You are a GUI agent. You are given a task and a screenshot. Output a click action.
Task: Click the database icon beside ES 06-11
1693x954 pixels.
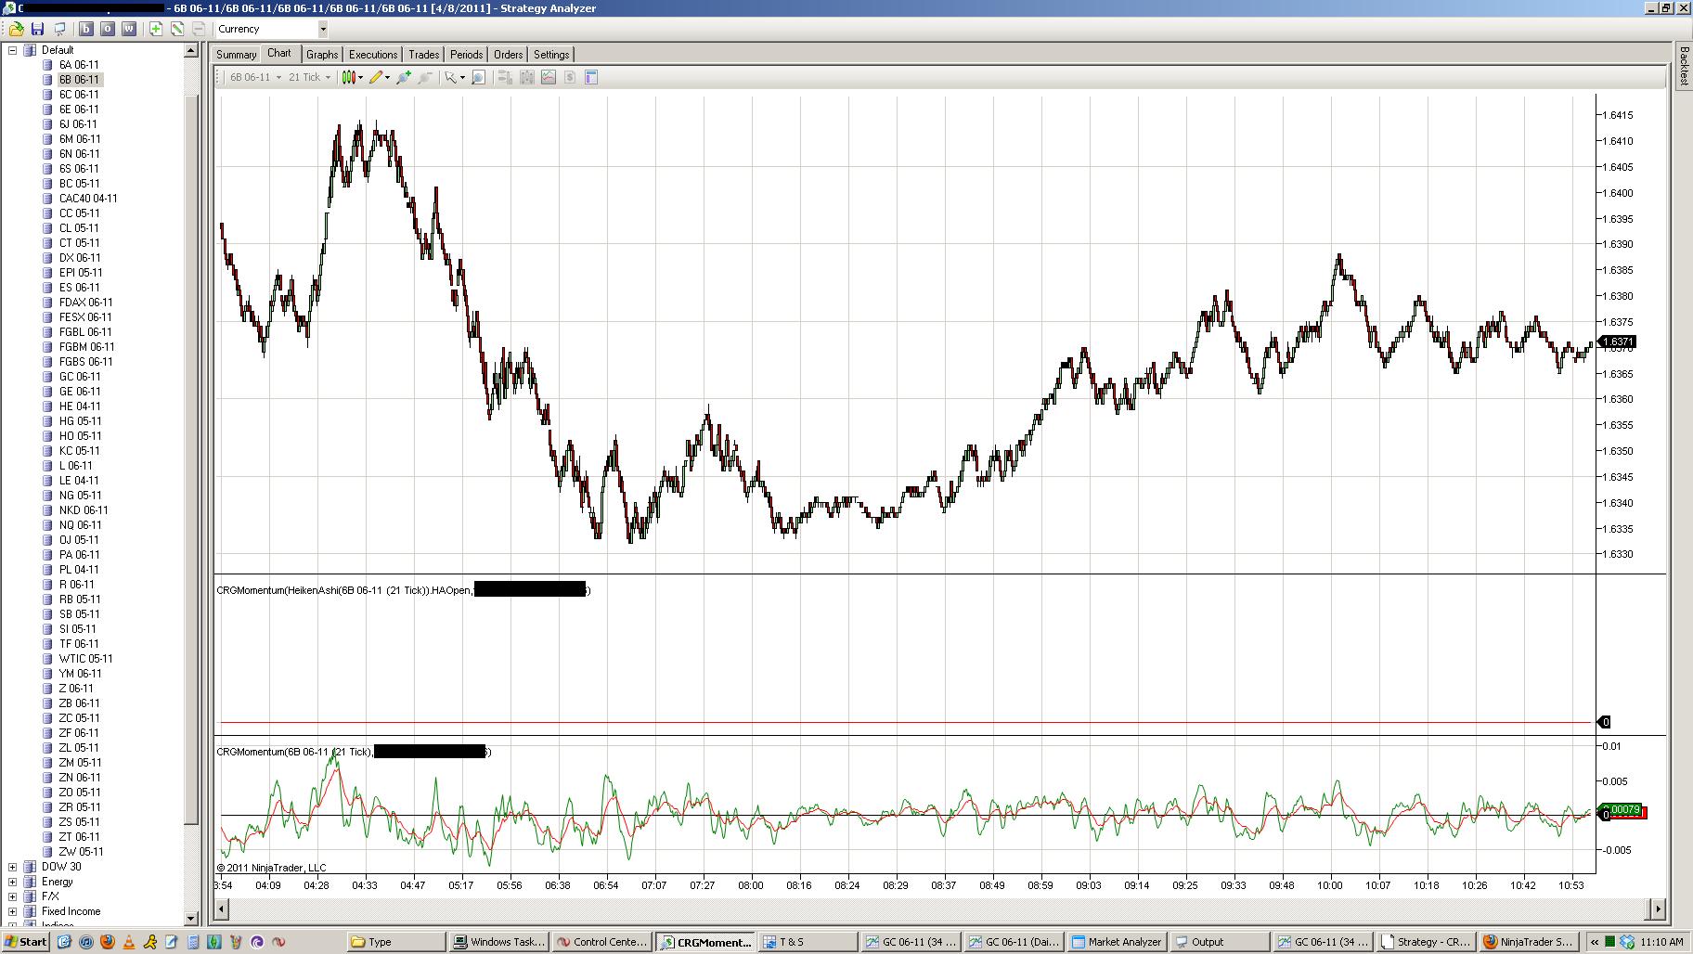point(47,288)
